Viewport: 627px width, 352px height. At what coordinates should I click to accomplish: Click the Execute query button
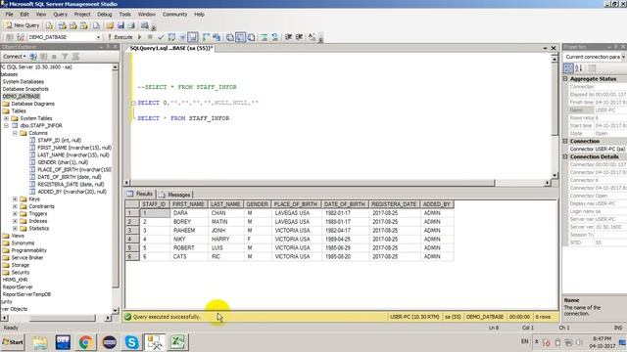pyautogui.click(x=120, y=37)
